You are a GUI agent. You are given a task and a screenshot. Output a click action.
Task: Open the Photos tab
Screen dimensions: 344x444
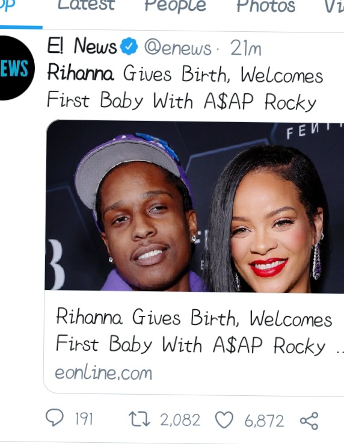[266, 6]
